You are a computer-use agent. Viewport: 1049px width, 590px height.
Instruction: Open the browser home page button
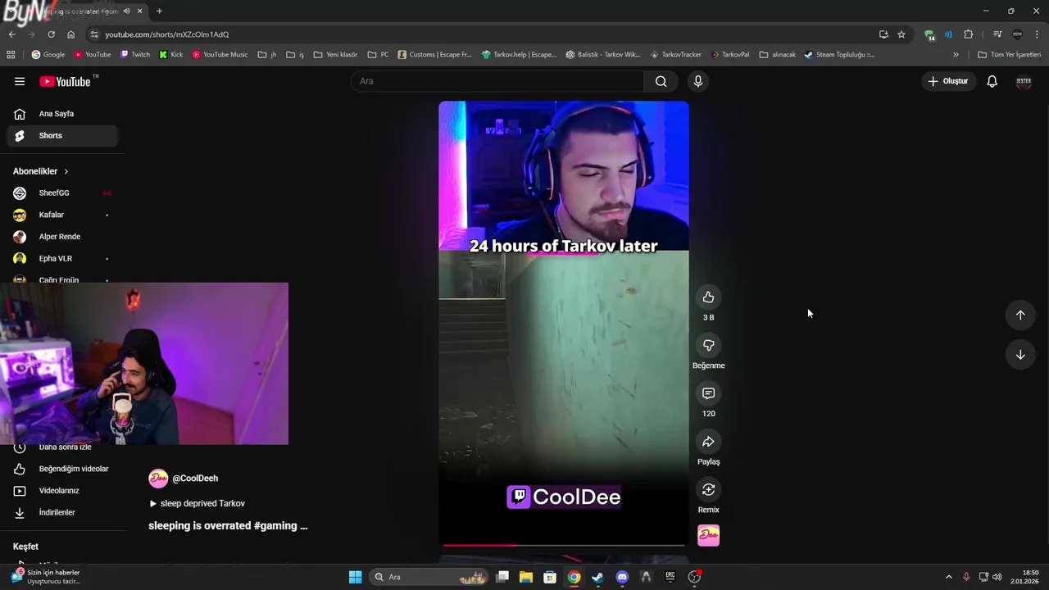click(70, 34)
